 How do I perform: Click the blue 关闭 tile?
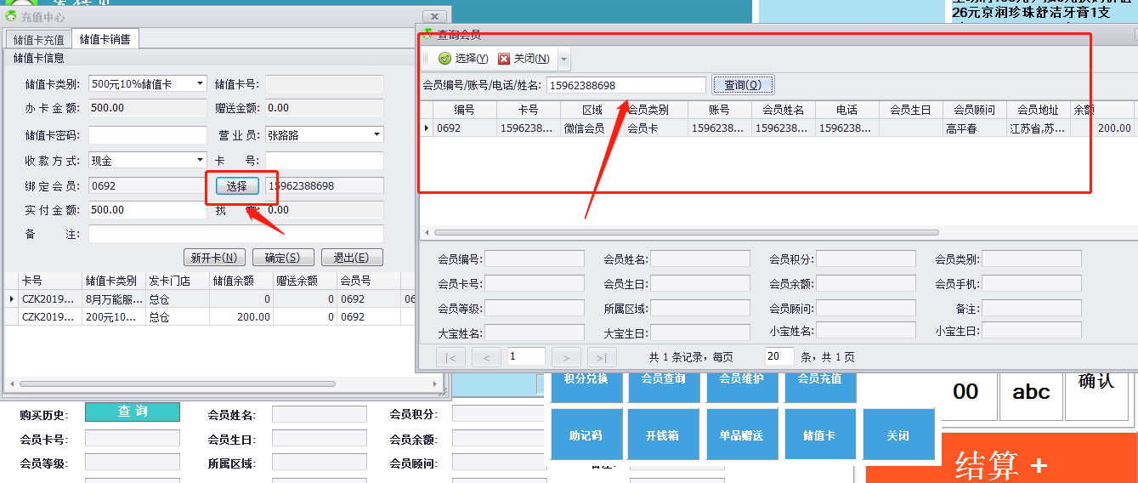pyautogui.click(x=898, y=435)
